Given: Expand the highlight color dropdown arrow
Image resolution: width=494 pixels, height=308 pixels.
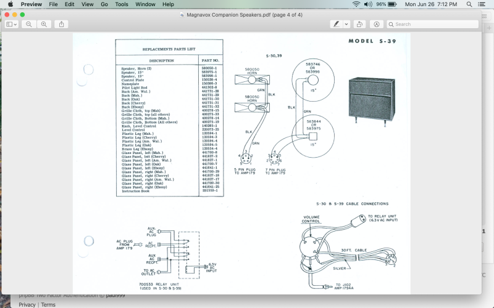Looking at the screenshot, I should pos(346,24).
